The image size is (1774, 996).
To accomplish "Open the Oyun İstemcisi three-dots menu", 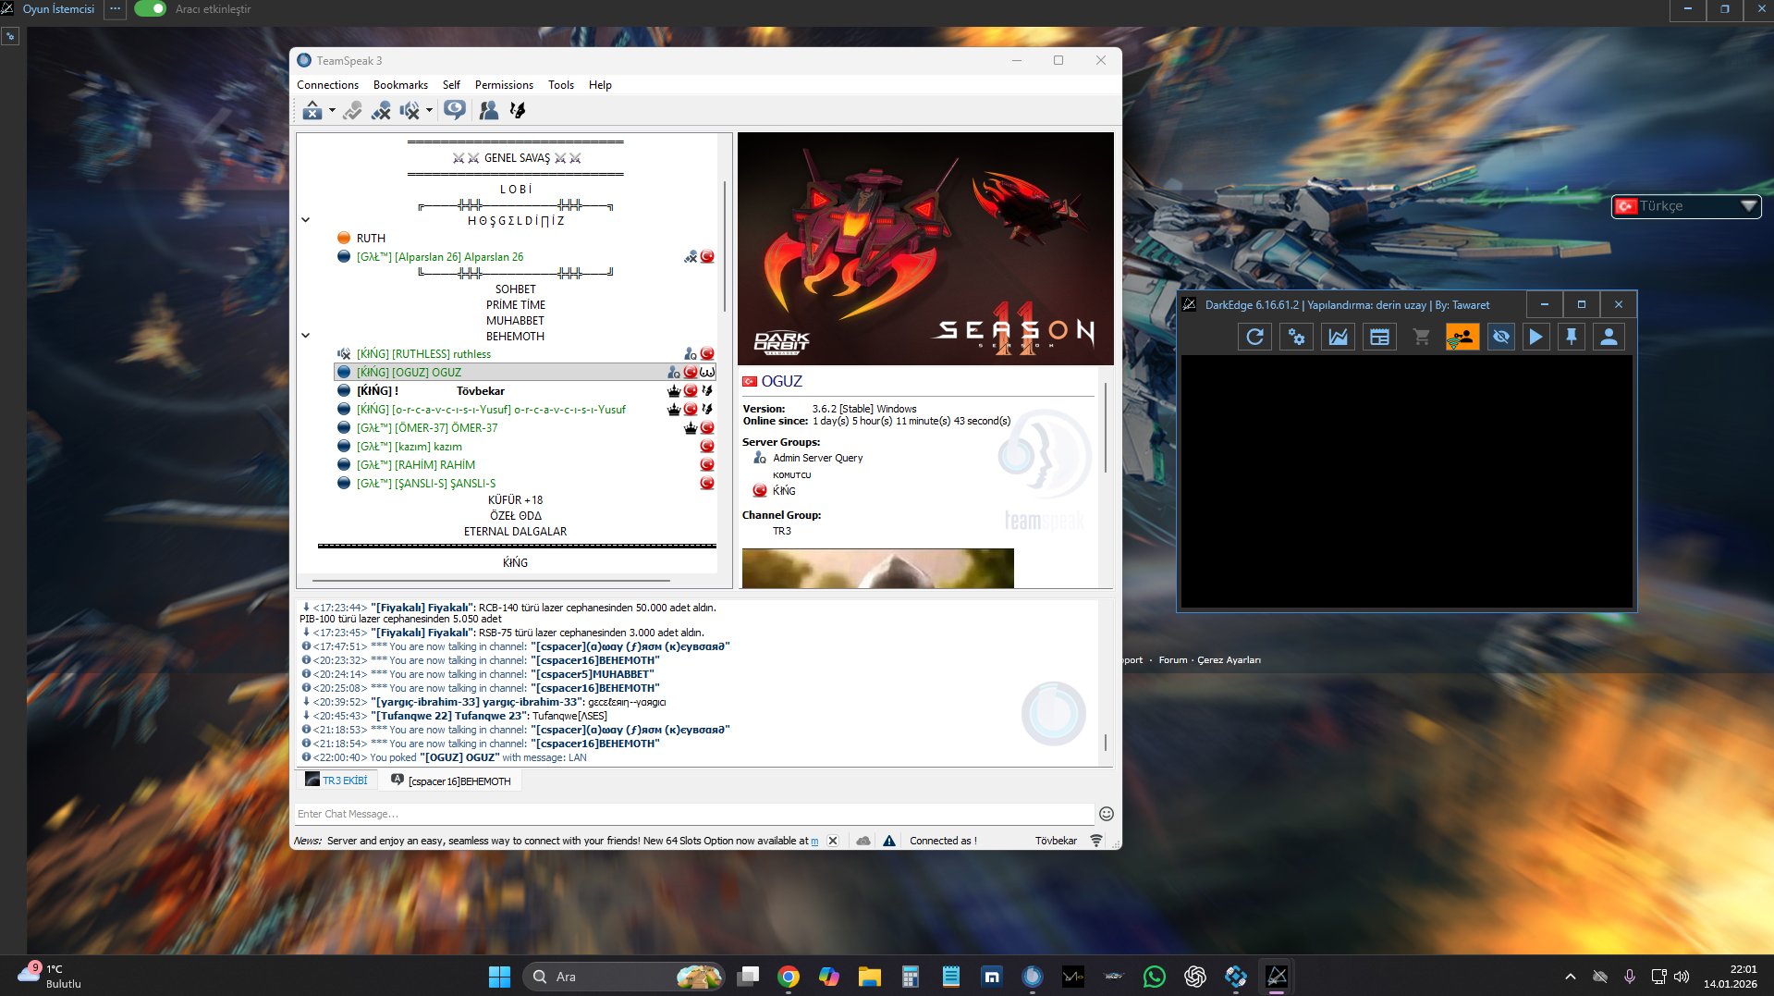I will coord(115,9).
